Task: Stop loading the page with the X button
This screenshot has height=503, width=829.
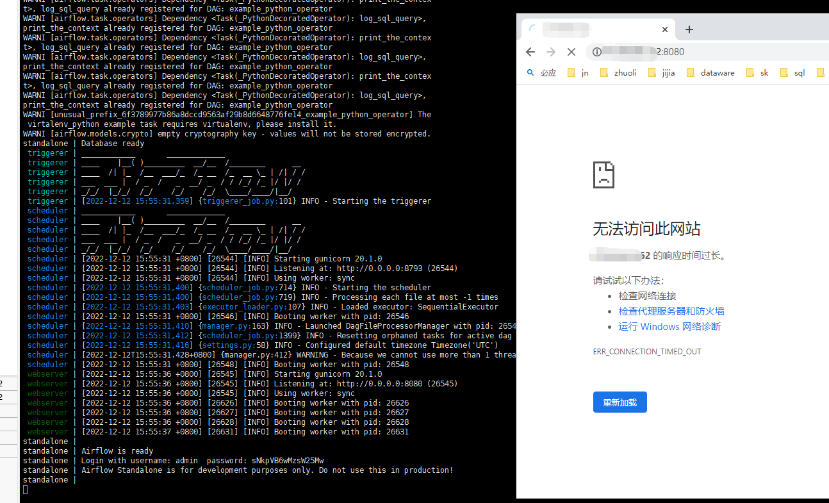Action: pos(572,52)
